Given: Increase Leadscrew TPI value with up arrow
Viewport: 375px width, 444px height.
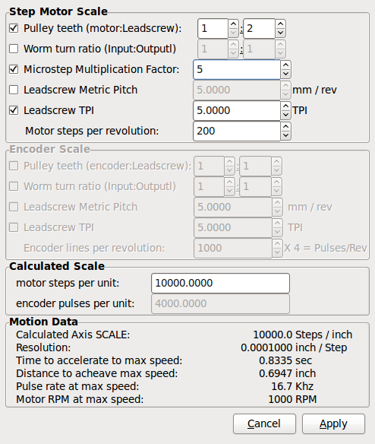Looking at the screenshot, I should pos(285,106).
